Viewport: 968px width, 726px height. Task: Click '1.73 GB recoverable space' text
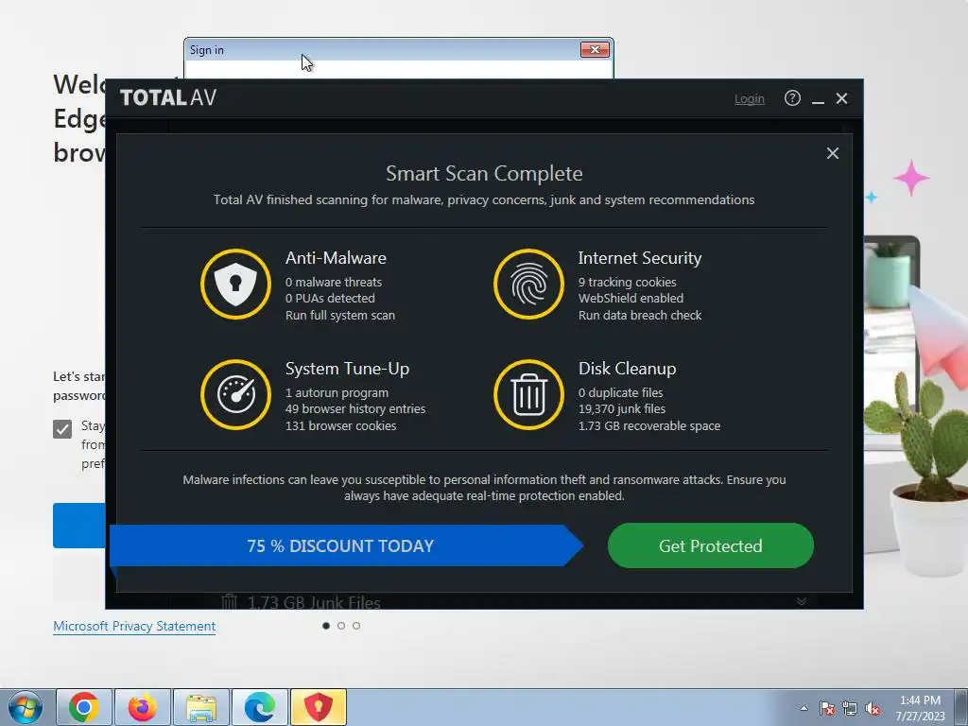(x=649, y=426)
